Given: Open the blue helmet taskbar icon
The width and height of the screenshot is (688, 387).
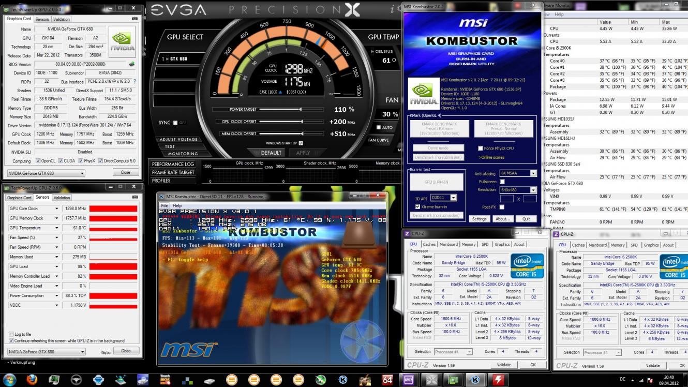Looking at the screenshot, I should 98,380.
